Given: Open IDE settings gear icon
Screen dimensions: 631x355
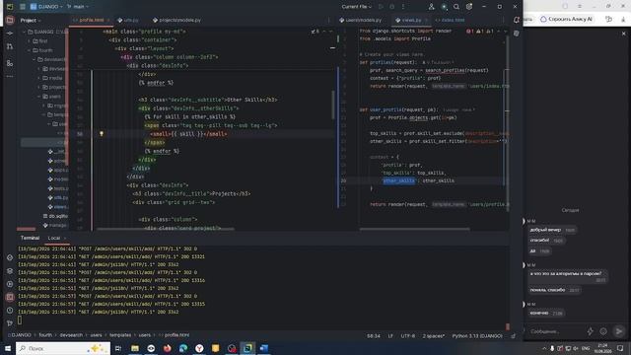Looking at the screenshot, I should coord(469,7).
